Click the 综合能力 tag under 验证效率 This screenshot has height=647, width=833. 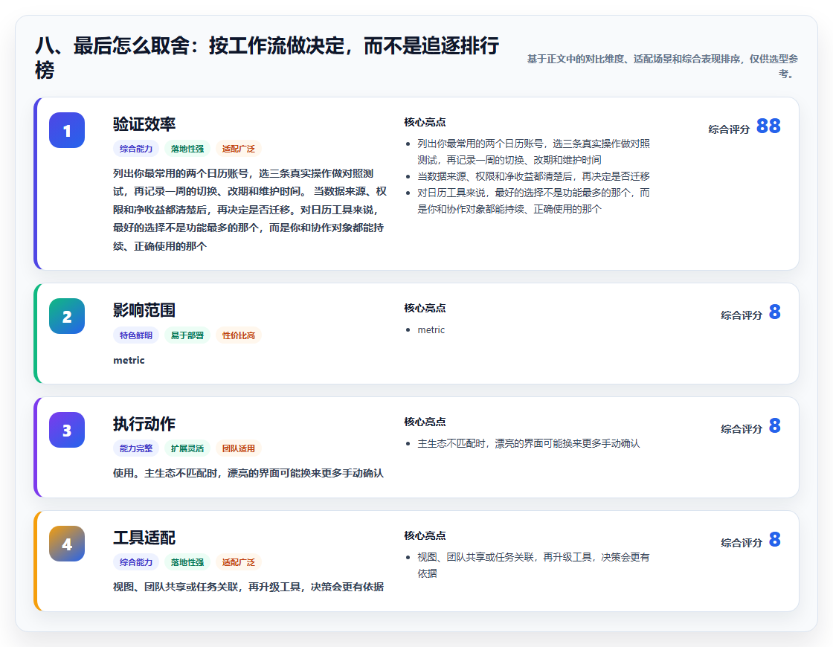[136, 149]
